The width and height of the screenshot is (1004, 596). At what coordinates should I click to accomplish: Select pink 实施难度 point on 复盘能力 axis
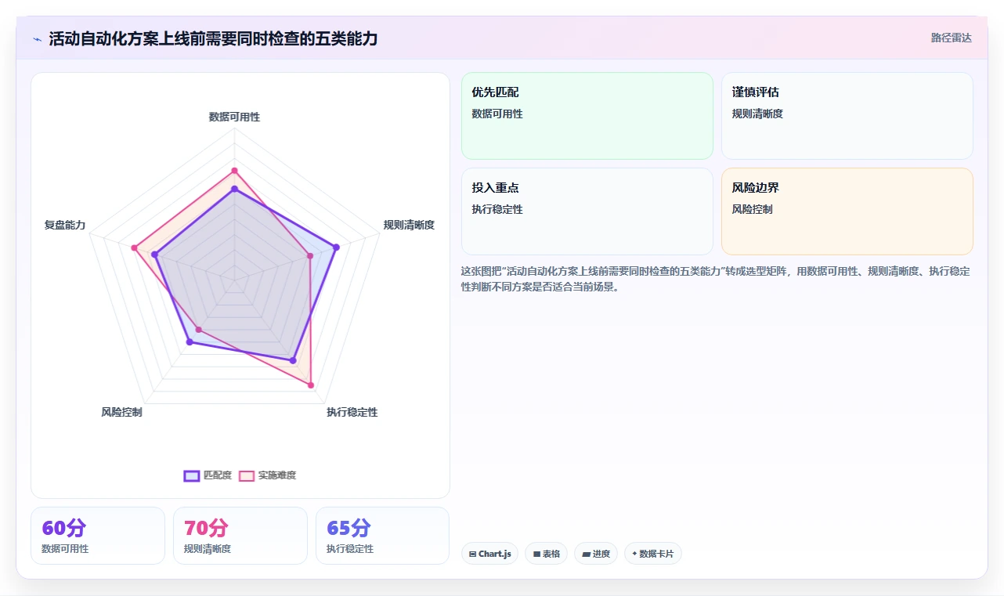[x=134, y=247]
